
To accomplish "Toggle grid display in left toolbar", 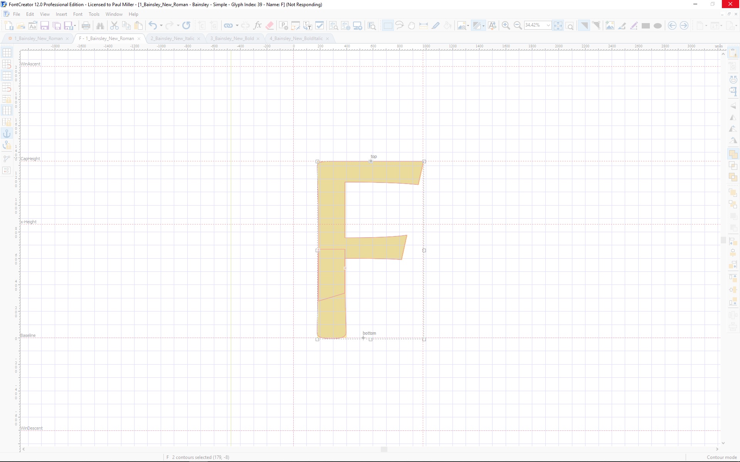I will pos(7,53).
